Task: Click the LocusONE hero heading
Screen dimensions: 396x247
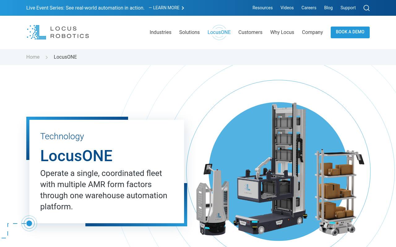Action: click(x=76, y=156)
